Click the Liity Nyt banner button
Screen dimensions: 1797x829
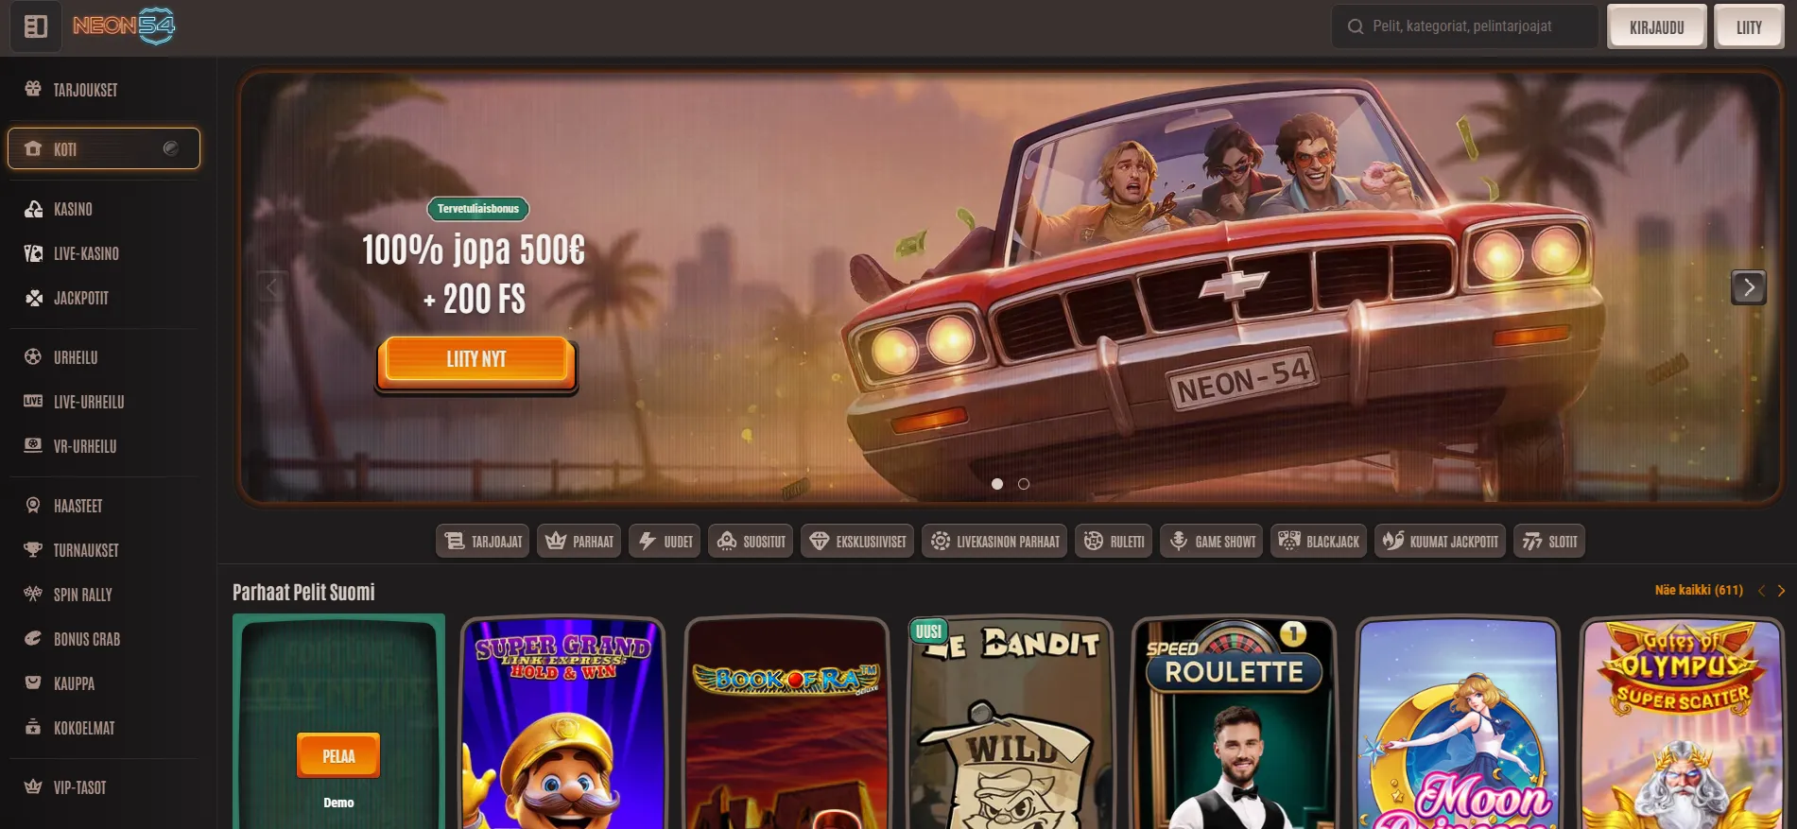(x=476, y=360)
